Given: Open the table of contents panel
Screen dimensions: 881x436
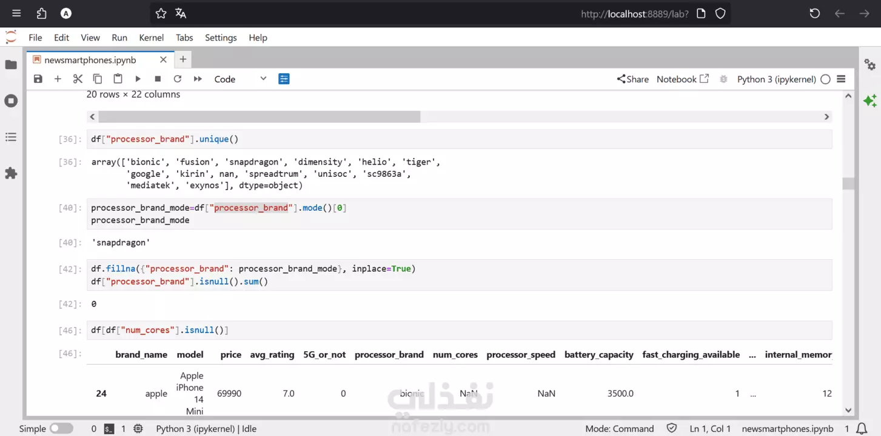Looking at the screenshot, I should pos(11,137).
